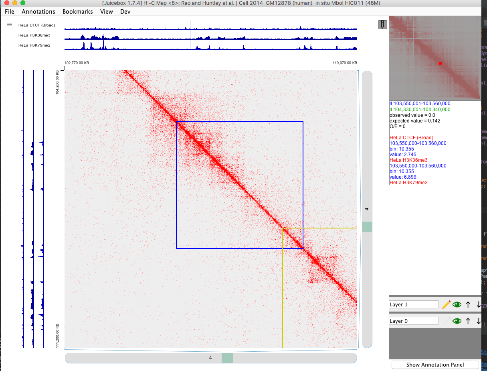The width and height of the screenshot is (487, 371).
Task: Move Layer 1 down using the arrow icon
Action: [478, 304]
